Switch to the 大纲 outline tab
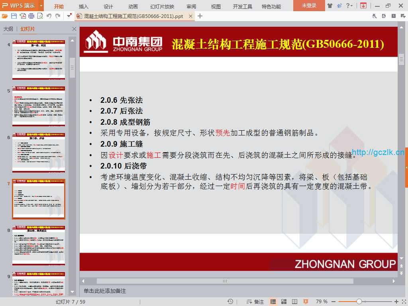Screen dimensions: 408x306 point(8,29)
